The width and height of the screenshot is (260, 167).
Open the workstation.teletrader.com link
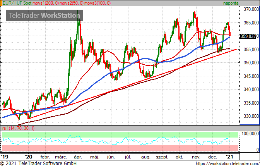pos(227,164)
